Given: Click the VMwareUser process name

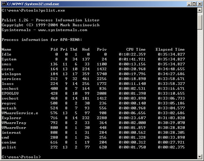Looking at the screenshot, I should coord(14,128).
